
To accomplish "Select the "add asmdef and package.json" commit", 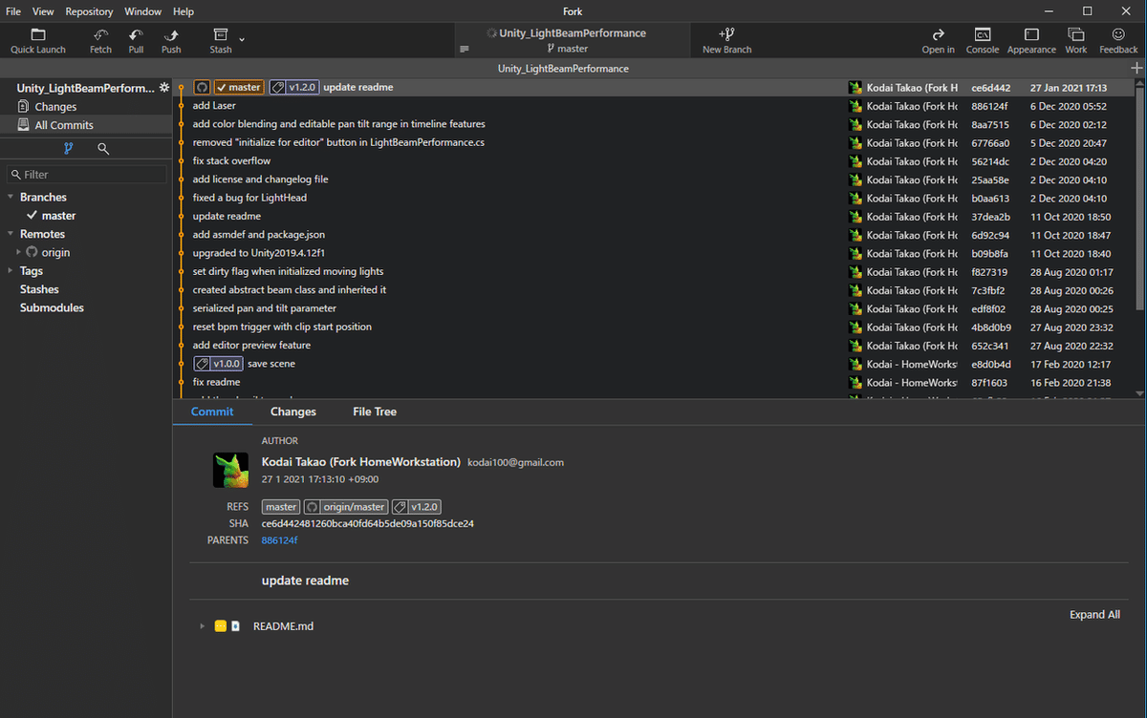I will coord(259,235).
